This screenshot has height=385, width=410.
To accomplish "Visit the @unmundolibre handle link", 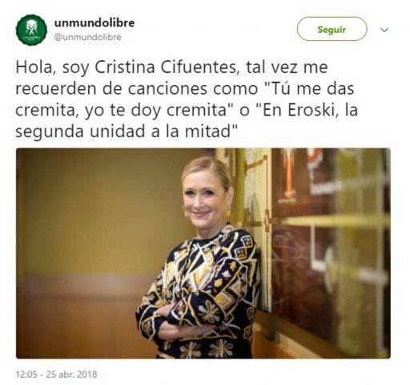I will [87, 37].
